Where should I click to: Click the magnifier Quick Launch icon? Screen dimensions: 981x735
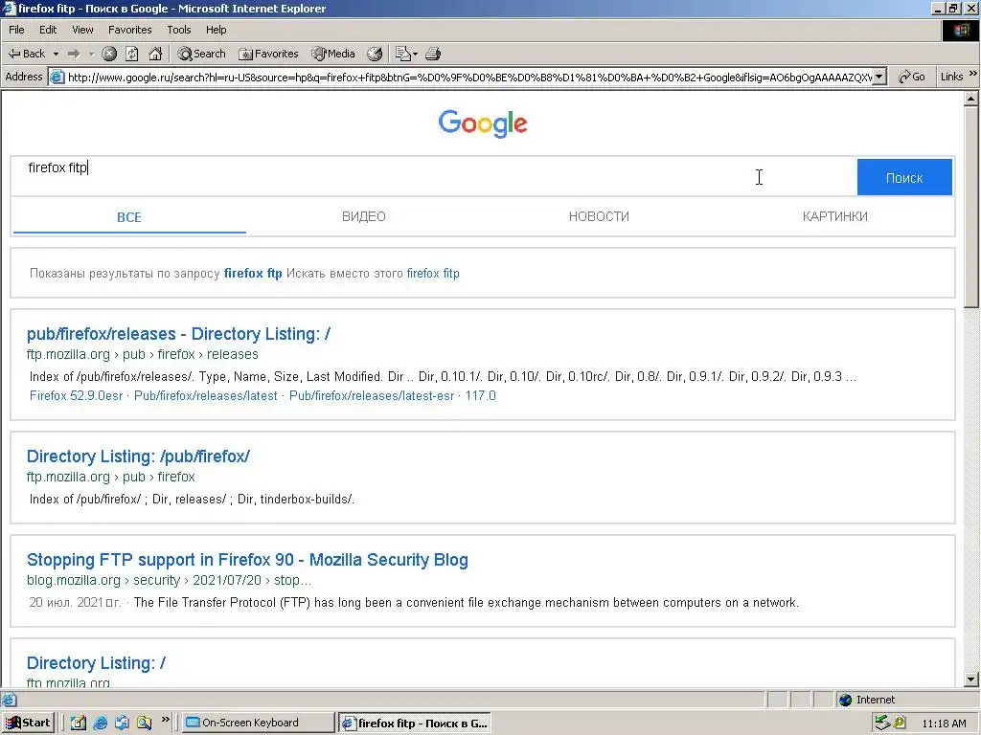[x=144, y=723]
